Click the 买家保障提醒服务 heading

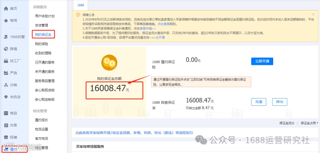point(90,147)
